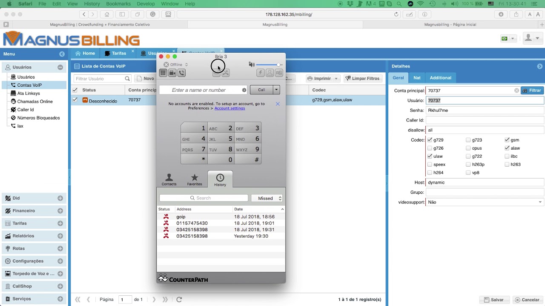Switch to the Additional tab in Detalhes
This screenshot has height=306, width=545.
click(440, 78)
